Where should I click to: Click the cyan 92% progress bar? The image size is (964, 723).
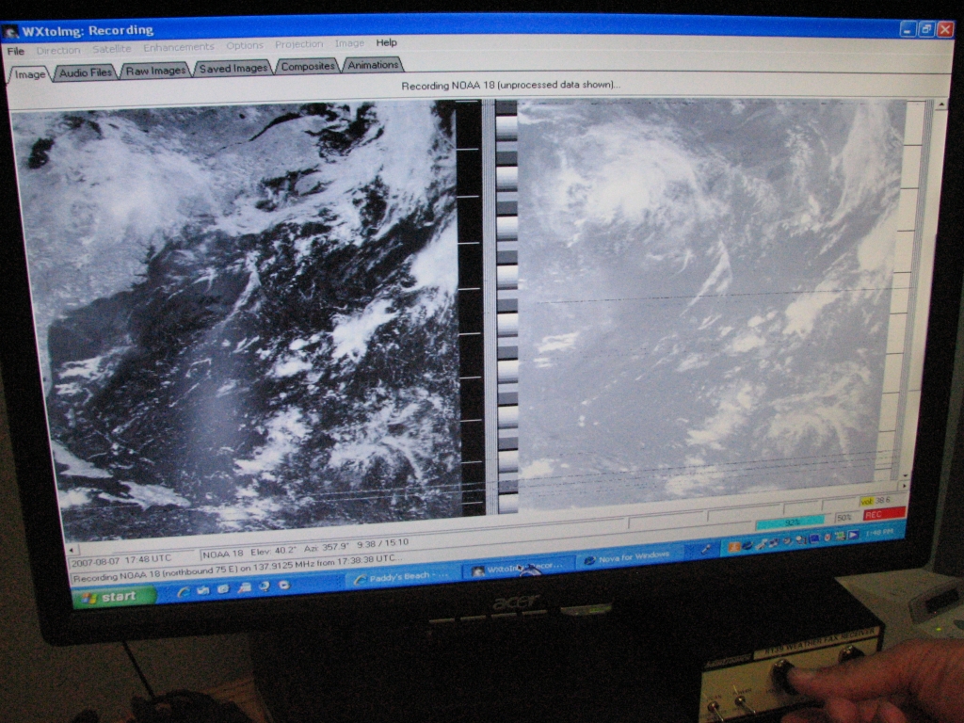tap(791, 522)
